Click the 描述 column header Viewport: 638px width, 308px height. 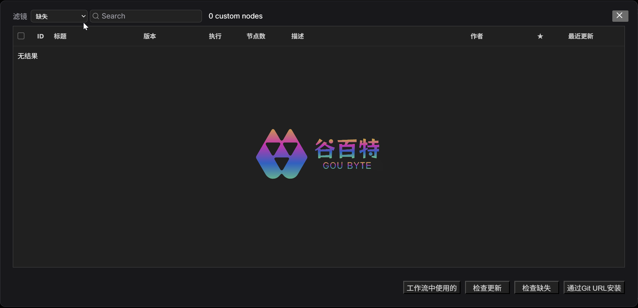tap(297, 36)
